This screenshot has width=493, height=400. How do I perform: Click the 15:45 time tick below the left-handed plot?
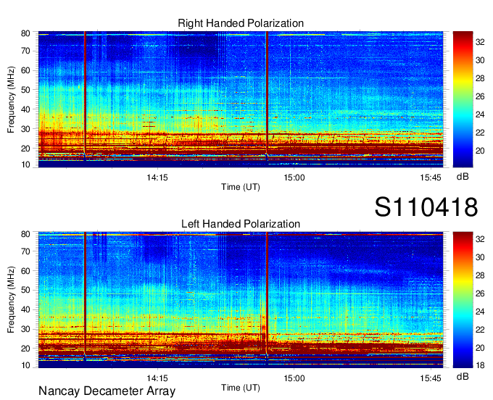(x=431, y=378)
